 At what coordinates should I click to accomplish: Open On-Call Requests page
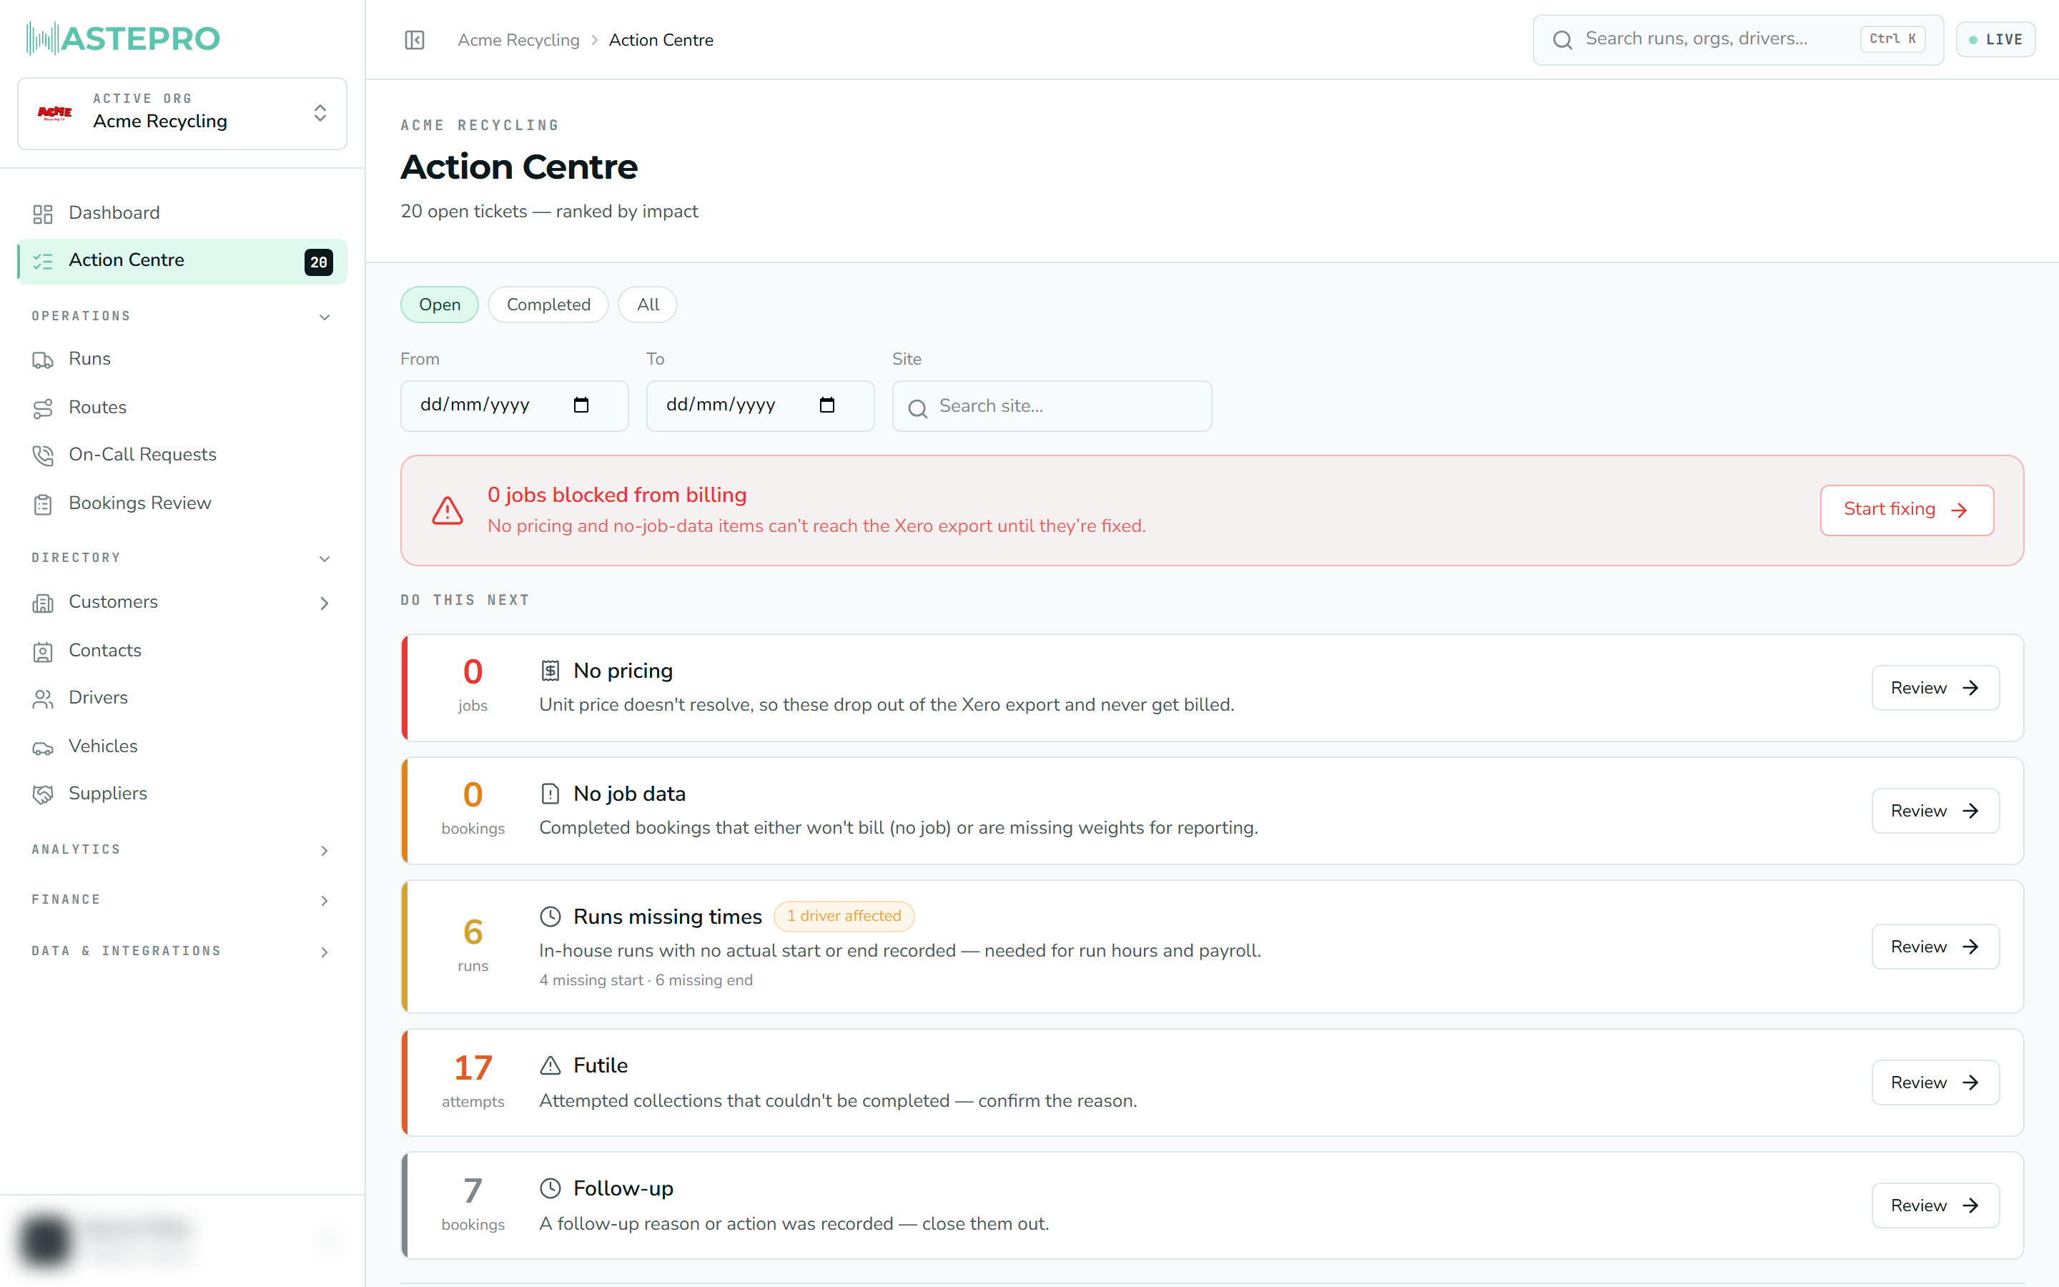coord(182,455)
